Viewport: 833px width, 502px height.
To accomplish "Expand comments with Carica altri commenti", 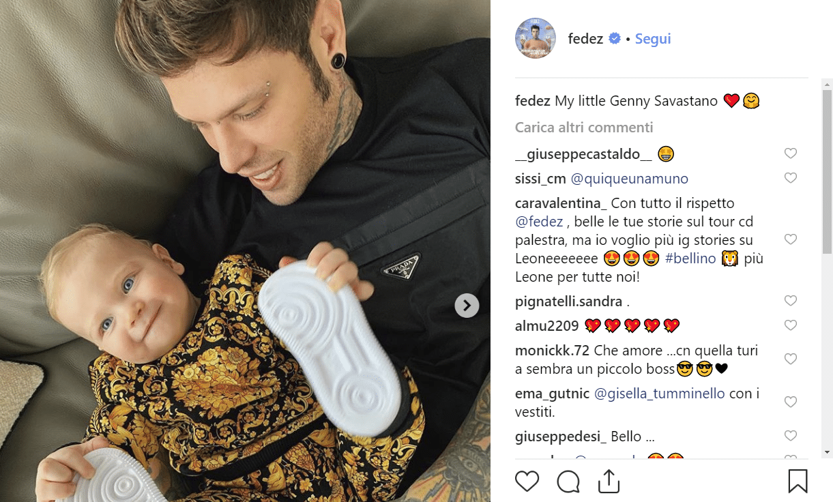I will pos(584,128).
